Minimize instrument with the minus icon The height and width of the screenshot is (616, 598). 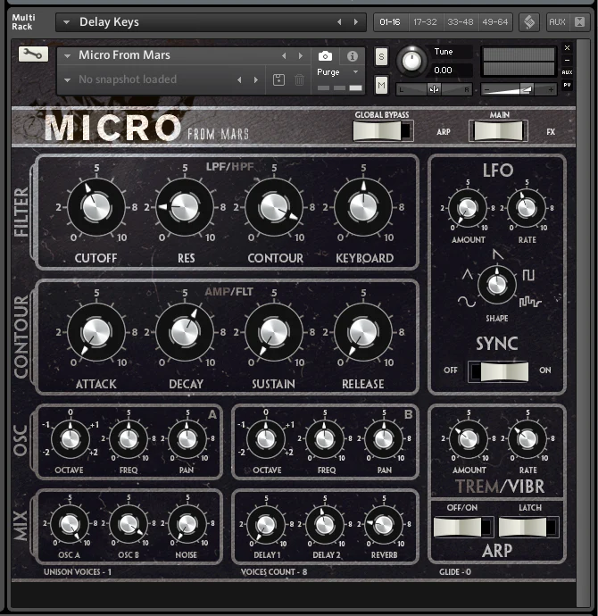567,60
